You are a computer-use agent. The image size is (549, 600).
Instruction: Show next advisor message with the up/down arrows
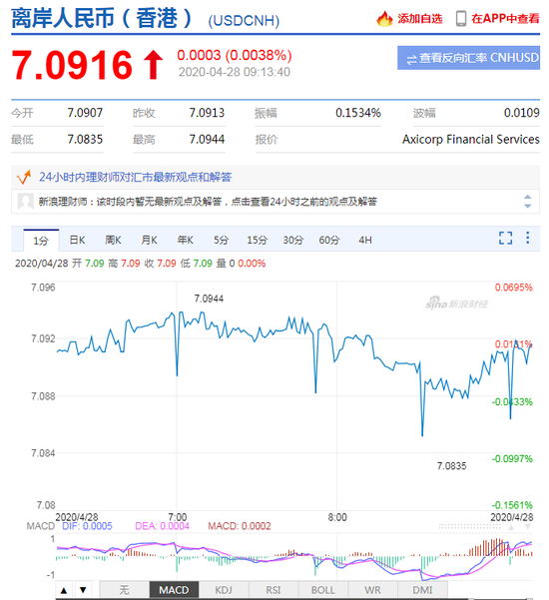tap(528, 202)
